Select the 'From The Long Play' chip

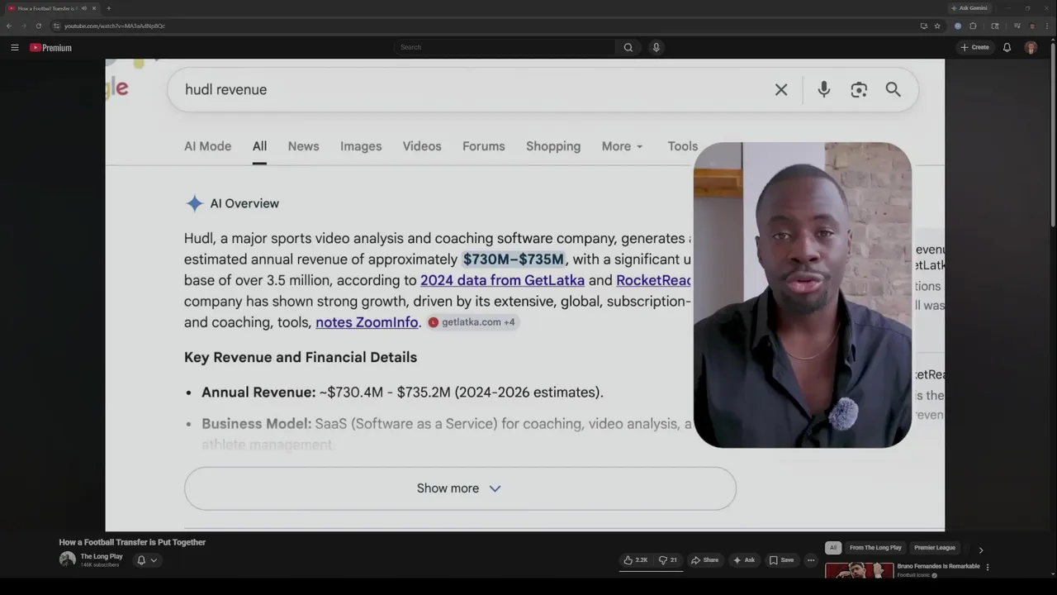click(x=875, y=548)
